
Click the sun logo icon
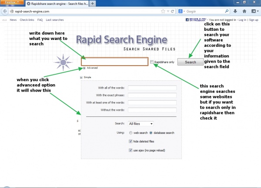click(x=63, y=63)
